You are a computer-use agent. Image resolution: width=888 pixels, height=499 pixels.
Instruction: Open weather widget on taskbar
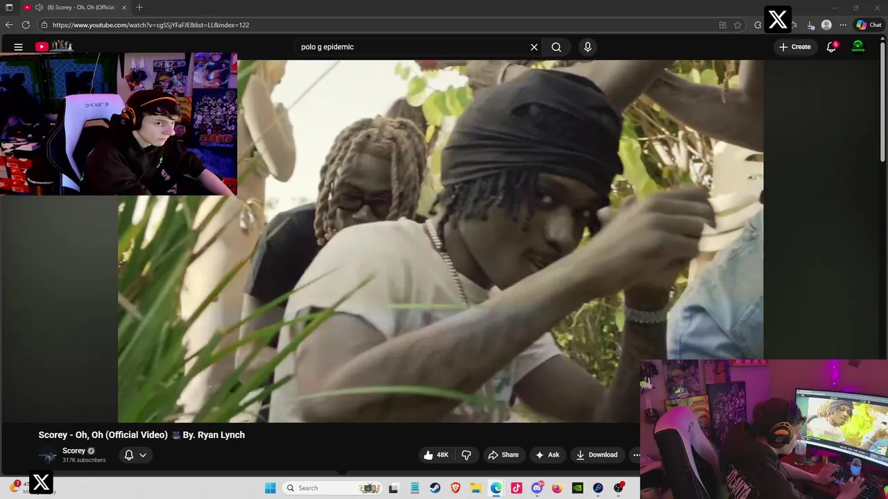(x=31, y=487)
